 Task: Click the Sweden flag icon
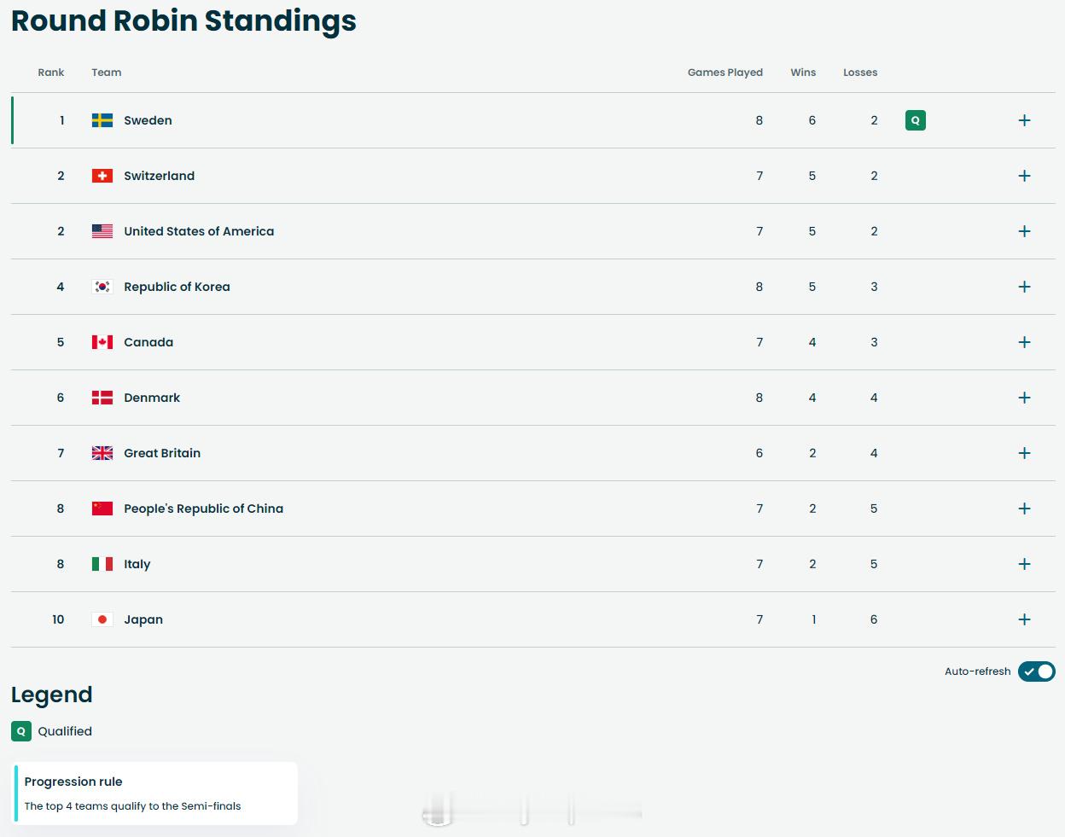click(x=102, y=120)
